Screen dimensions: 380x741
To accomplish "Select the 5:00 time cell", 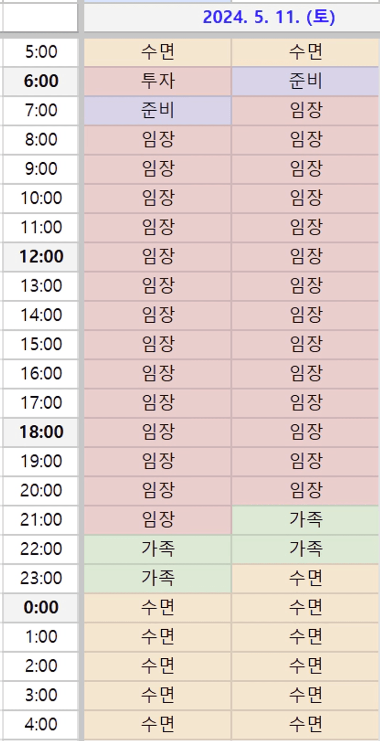I will tap(41, 51).
